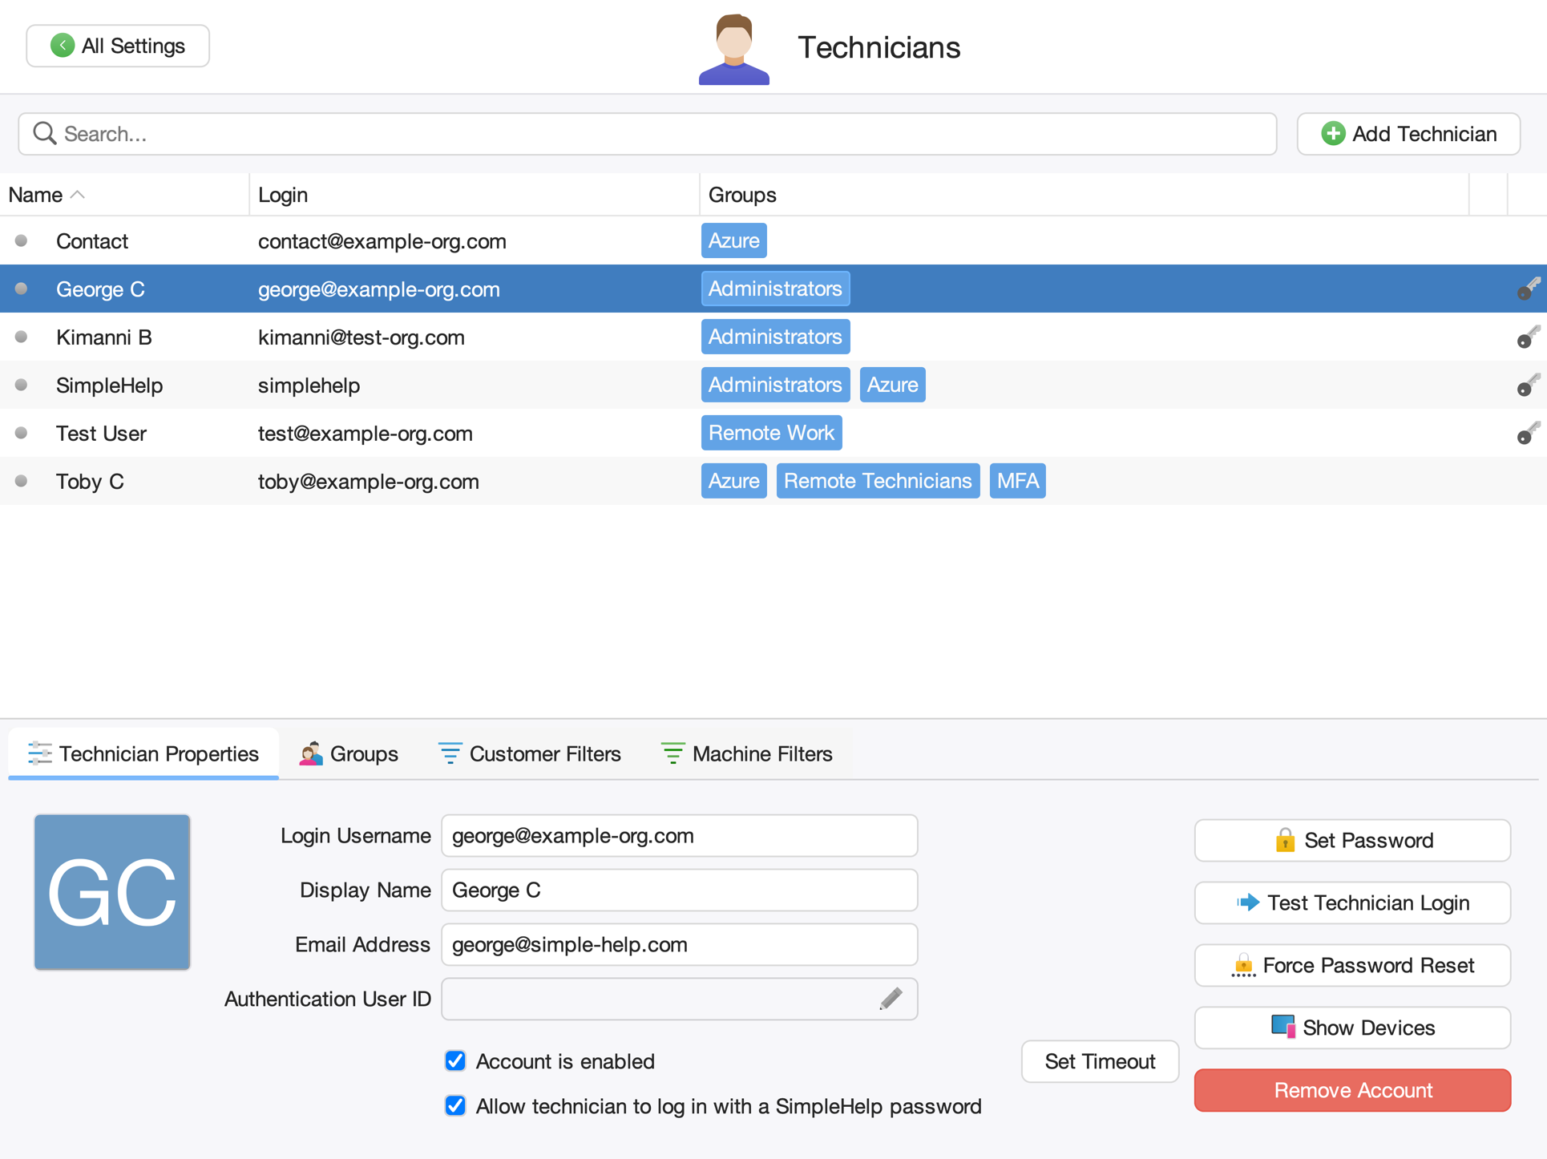Screen dimensions: 1547x1159
Task: Click the GC avatar thumbnail
Action: click(112, 892)
